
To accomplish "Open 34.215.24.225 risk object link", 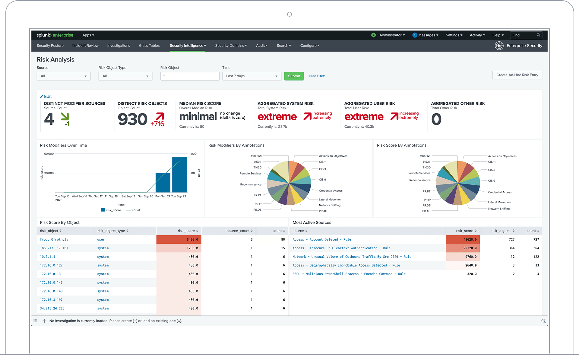I will (52, 309).
